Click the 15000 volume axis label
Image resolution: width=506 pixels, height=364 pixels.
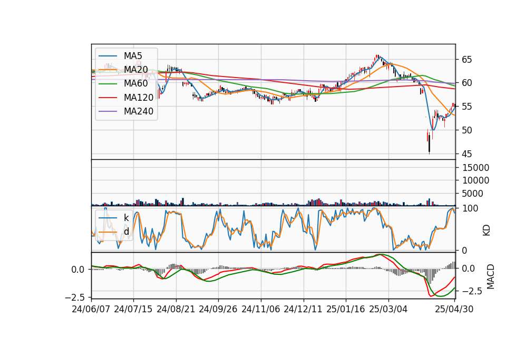475,168
